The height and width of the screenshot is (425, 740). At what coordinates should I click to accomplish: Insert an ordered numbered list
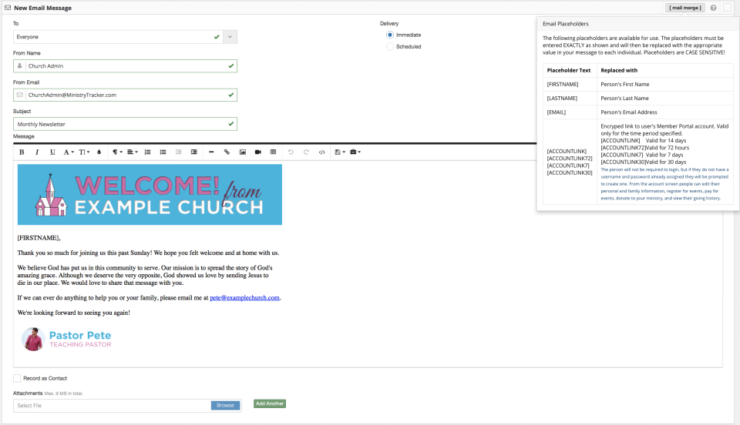click(x=148, y=152)
